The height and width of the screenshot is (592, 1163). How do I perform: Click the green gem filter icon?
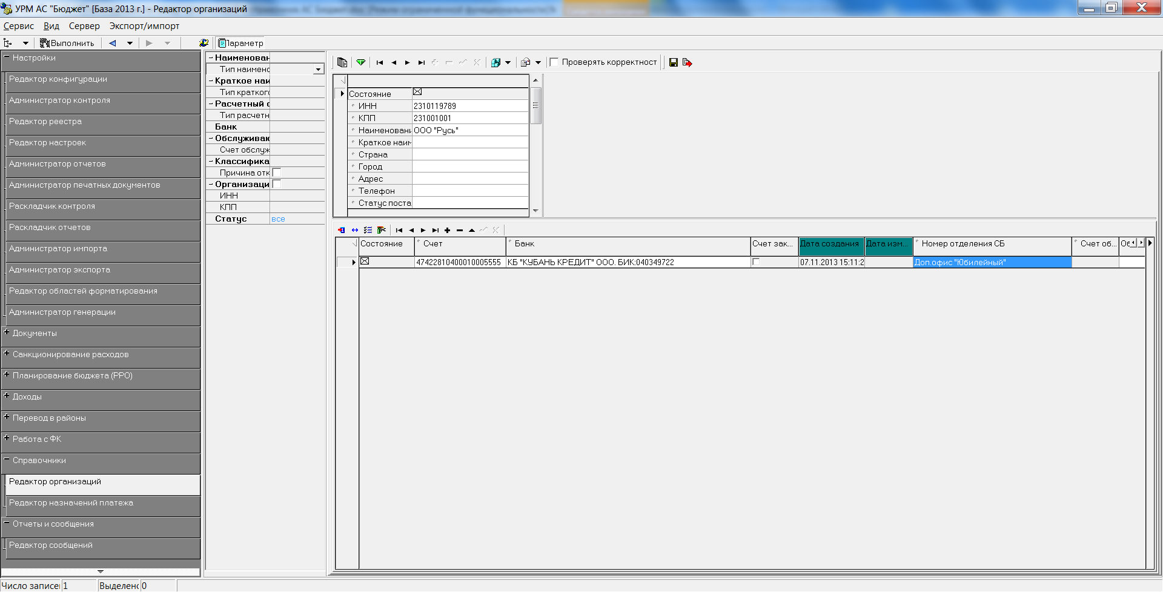(x=361, y=62)
